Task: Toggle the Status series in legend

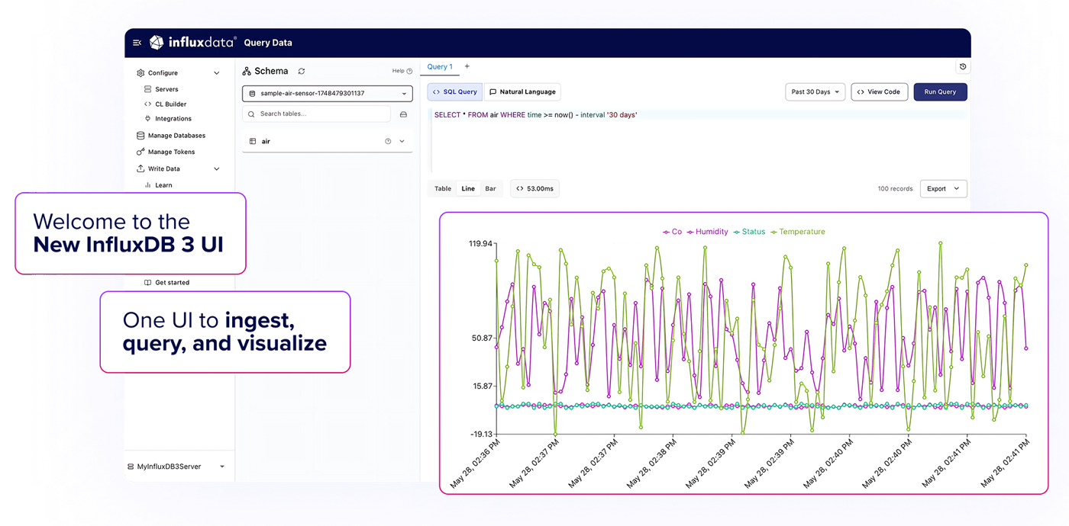Action: 749,232
